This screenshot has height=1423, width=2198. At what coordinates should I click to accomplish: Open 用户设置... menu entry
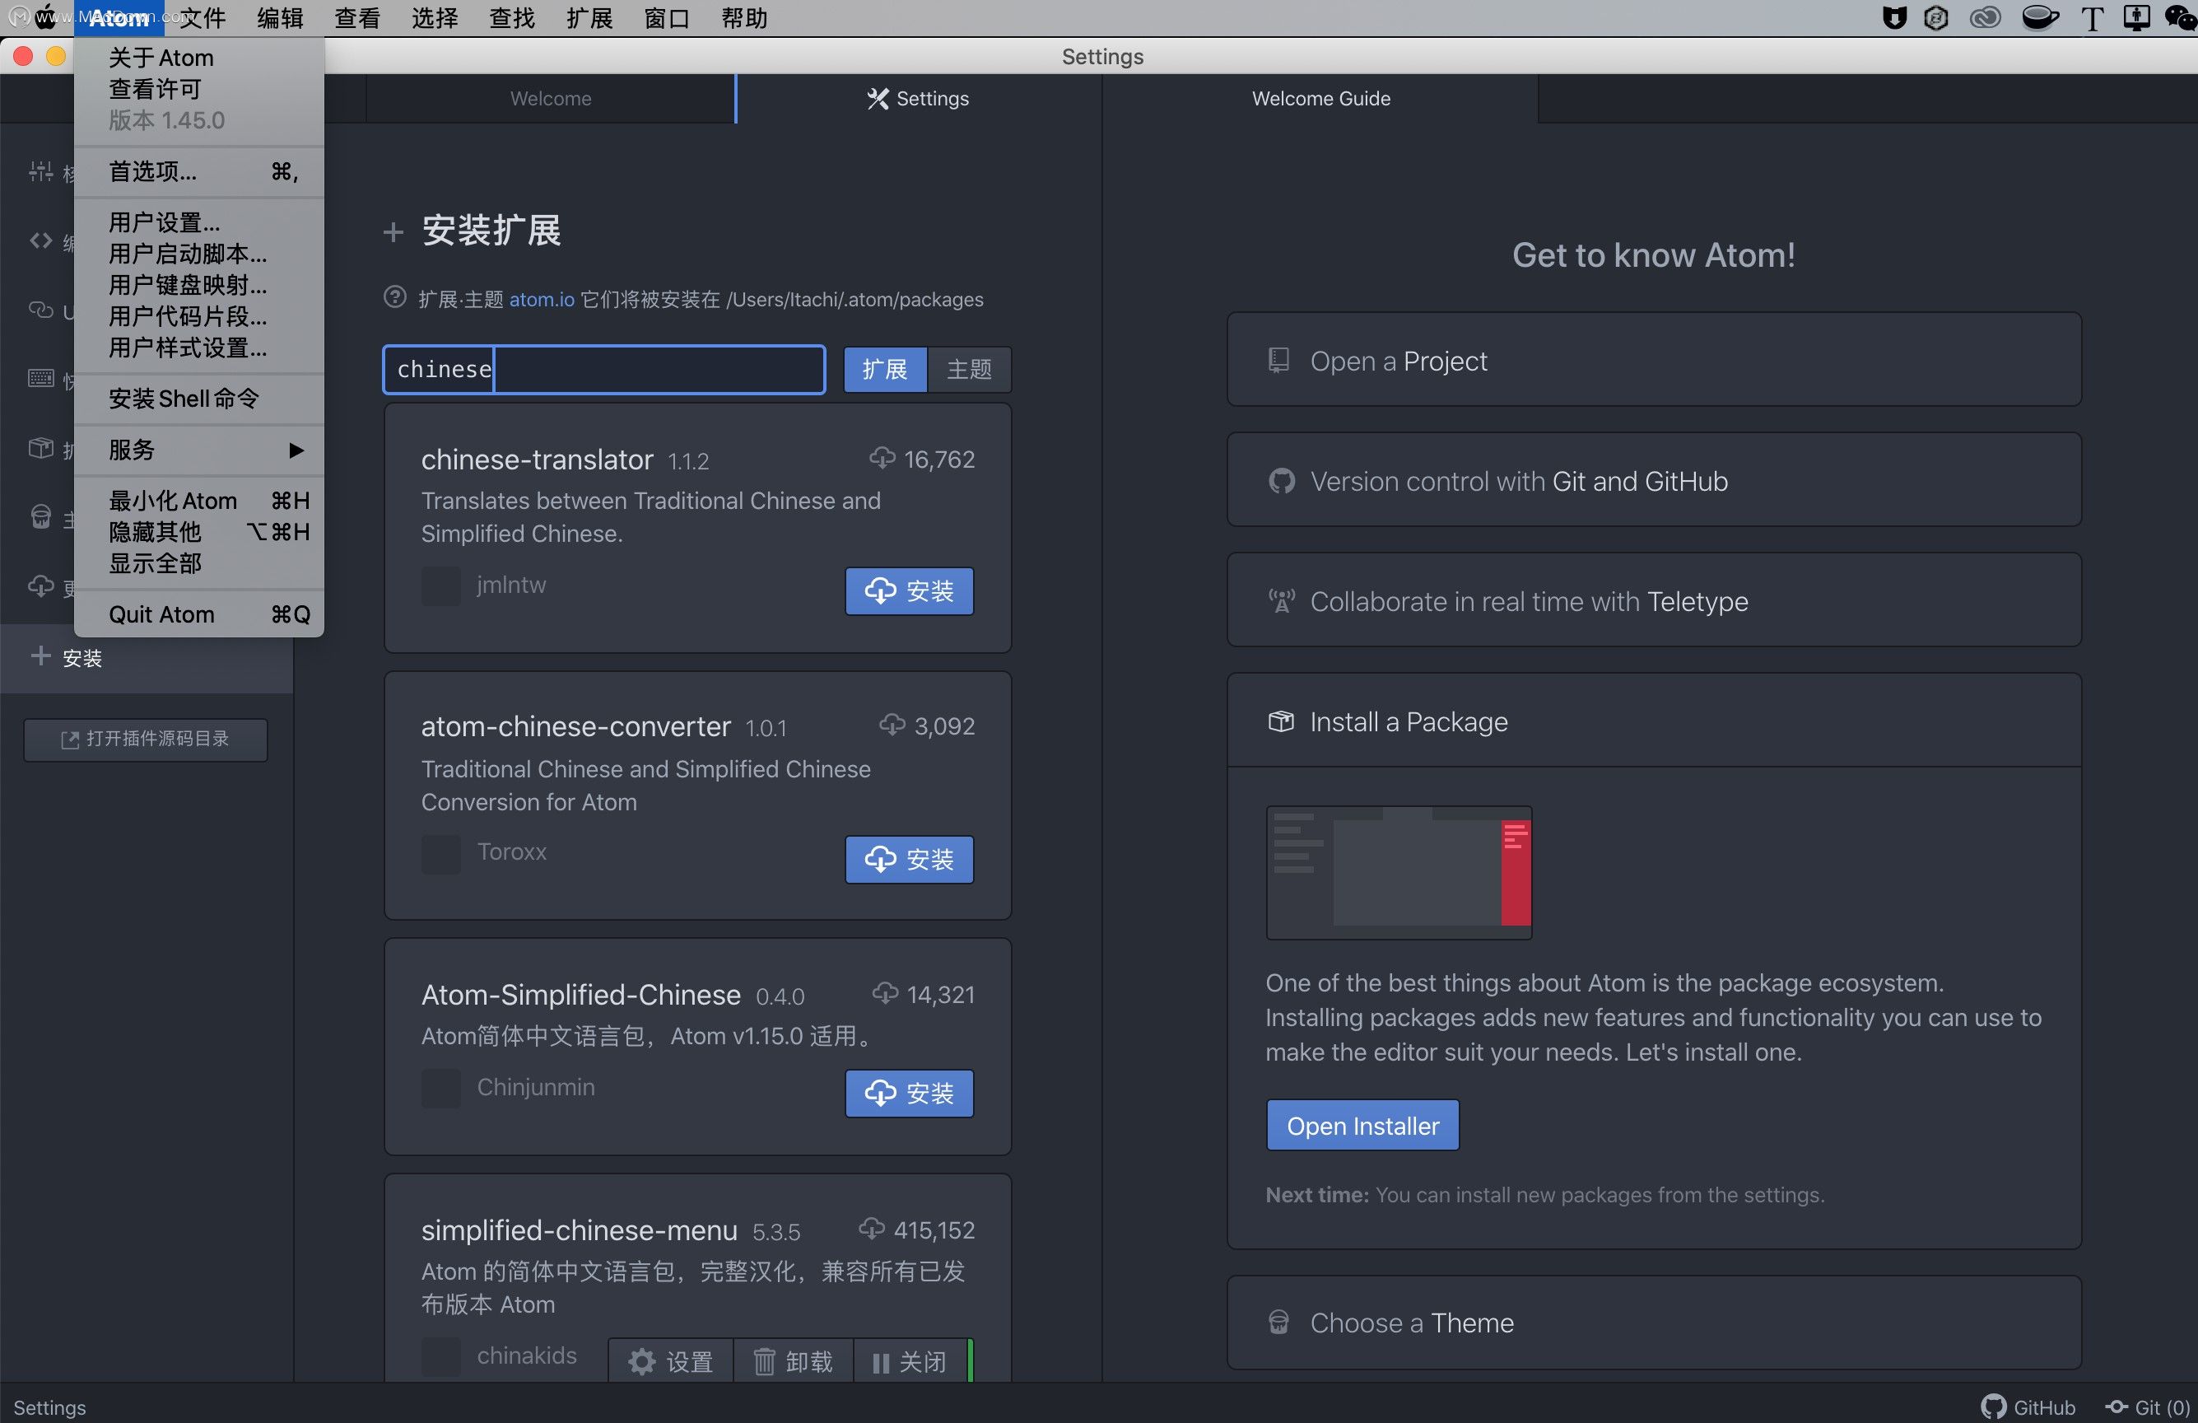(198, 222)
